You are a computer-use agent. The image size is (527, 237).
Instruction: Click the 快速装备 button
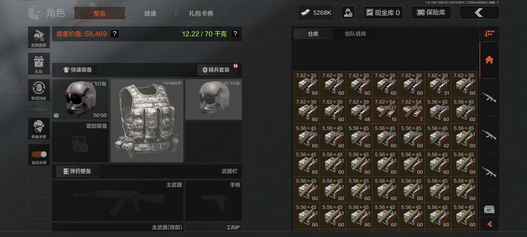tap(77, 70)
